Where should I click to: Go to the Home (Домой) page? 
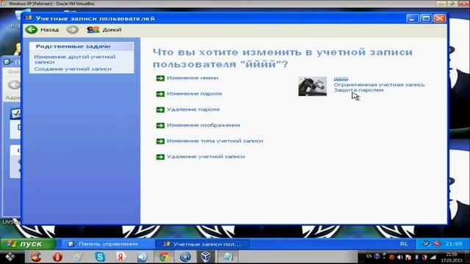(x=104, y=29)
